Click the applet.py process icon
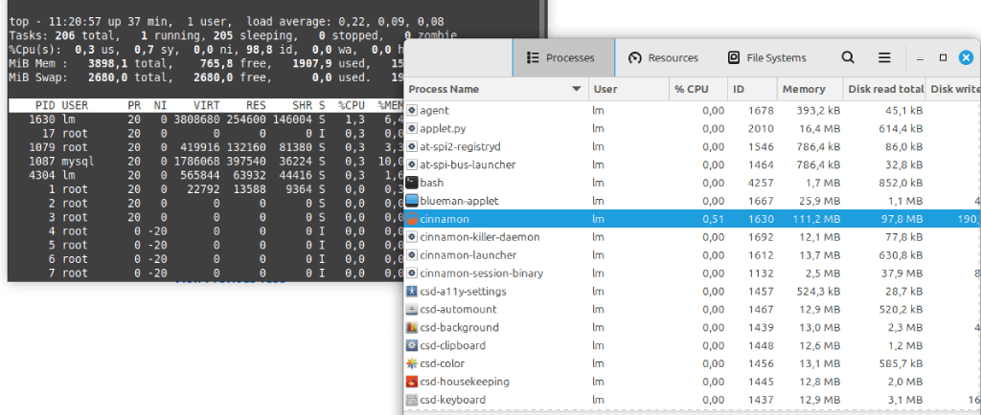This screenshot has width=981, height=415. (412, 128)
